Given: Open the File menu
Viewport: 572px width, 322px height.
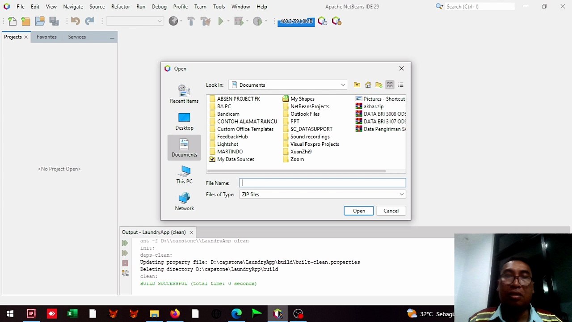Looking at the screenshot, I should coord(21,7).
